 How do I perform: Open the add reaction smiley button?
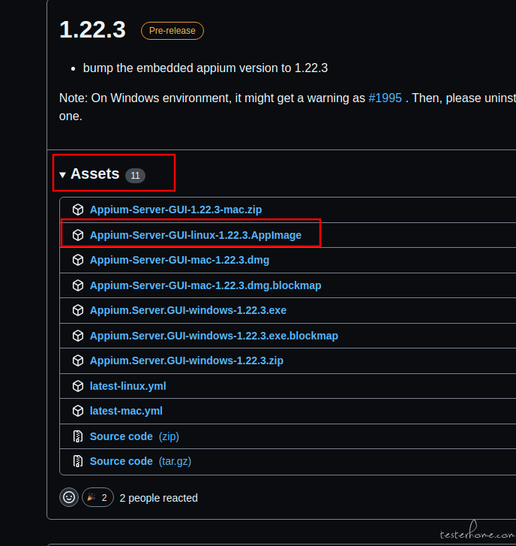(69, 497)
